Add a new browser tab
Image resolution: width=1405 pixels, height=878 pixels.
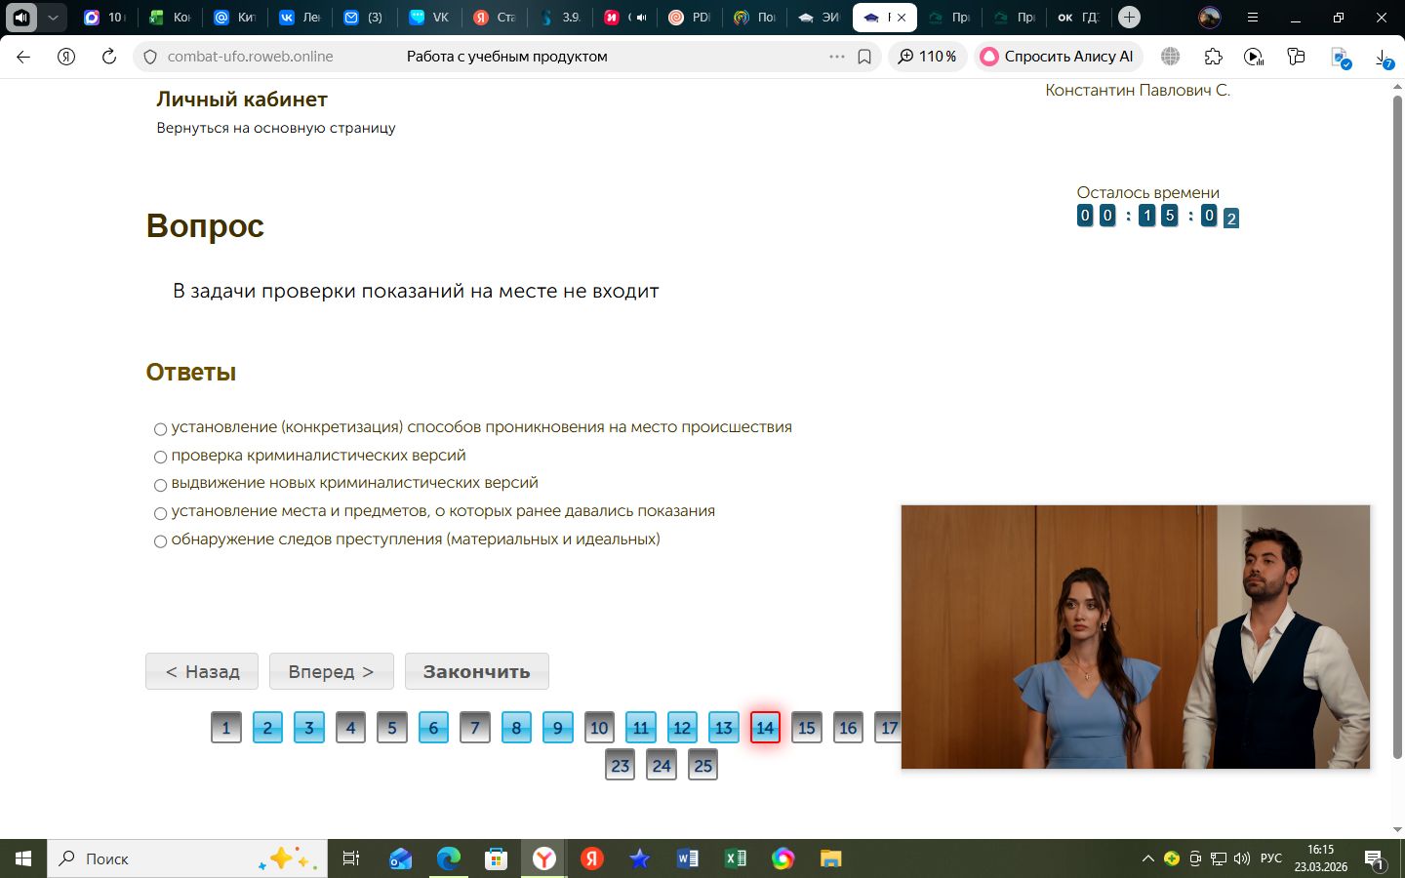pyautogui.click(x=1129, y=17)
